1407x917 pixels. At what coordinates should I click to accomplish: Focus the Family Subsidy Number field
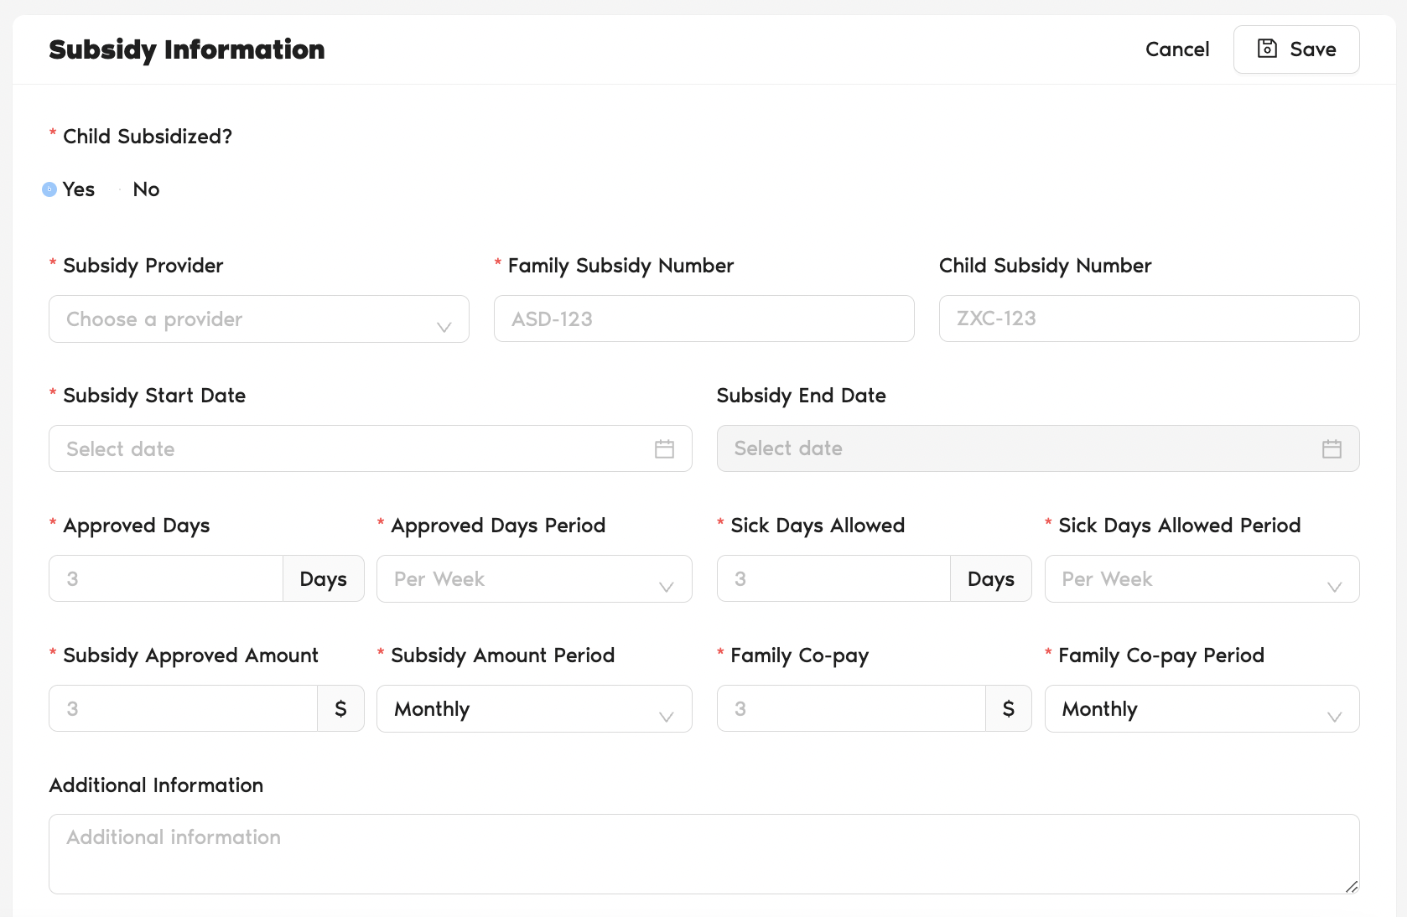click(703, 319)
